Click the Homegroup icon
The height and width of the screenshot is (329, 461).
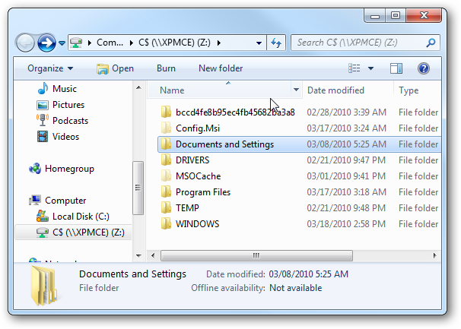[x=35, y=169]
